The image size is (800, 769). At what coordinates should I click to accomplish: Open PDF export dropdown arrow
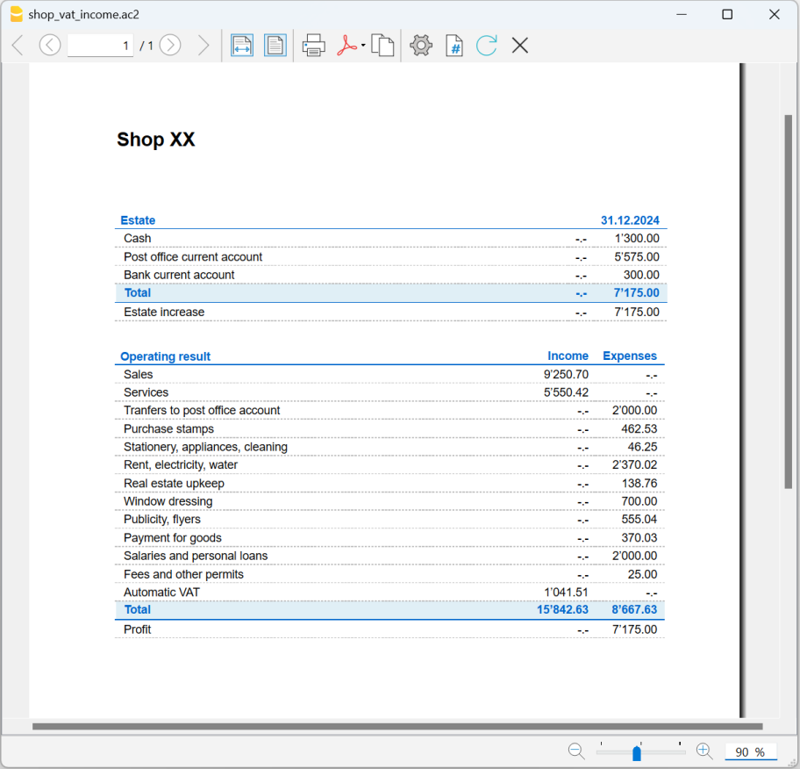click(363, 46)
